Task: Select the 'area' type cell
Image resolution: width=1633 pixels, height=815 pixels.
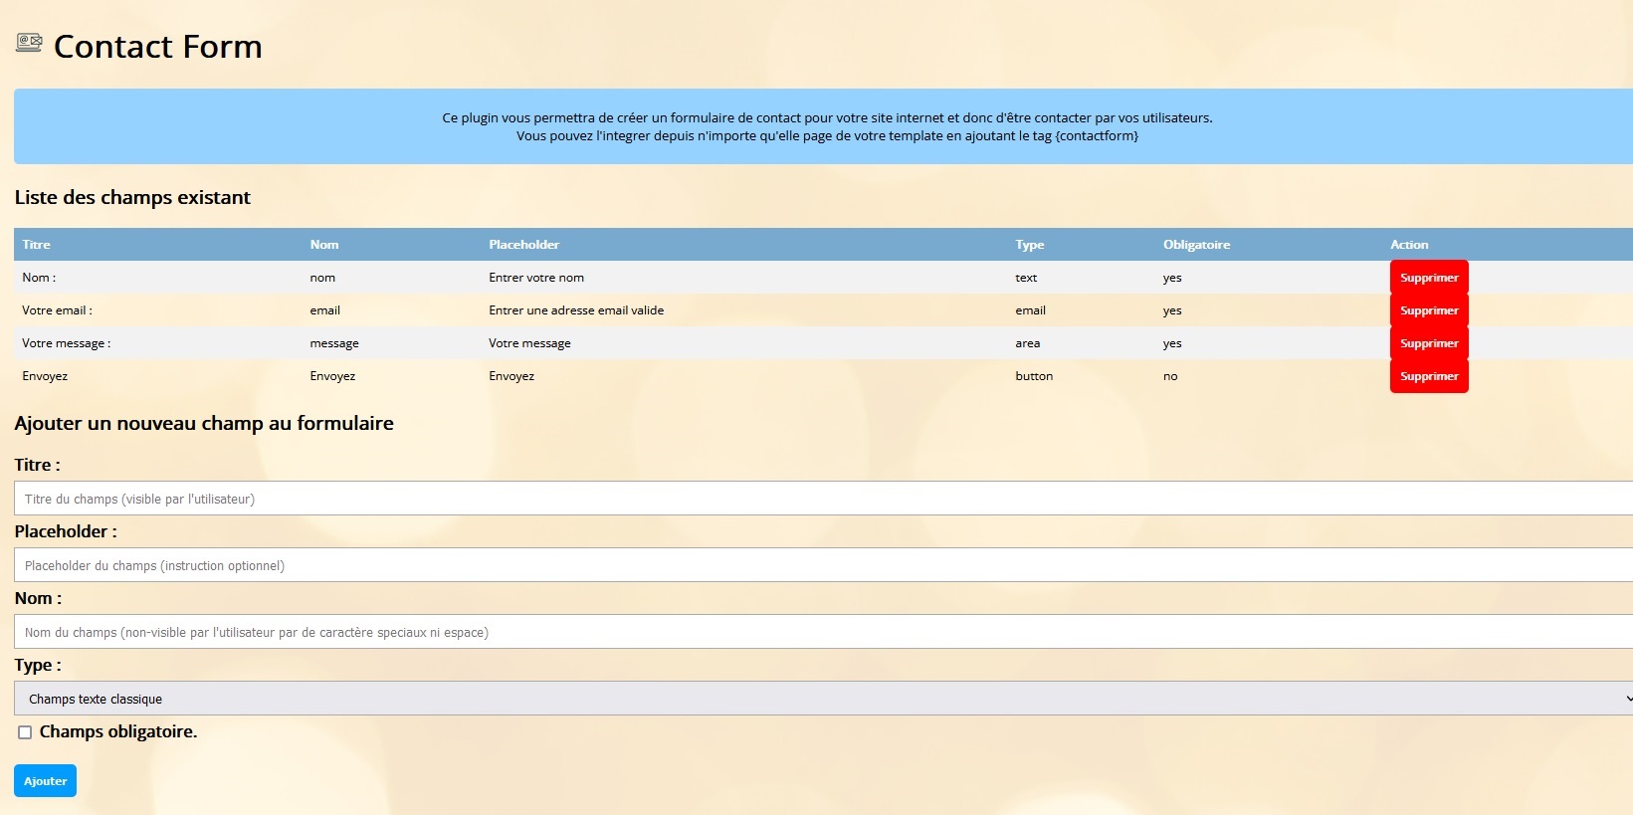Action: click(x=1028, y=343)
